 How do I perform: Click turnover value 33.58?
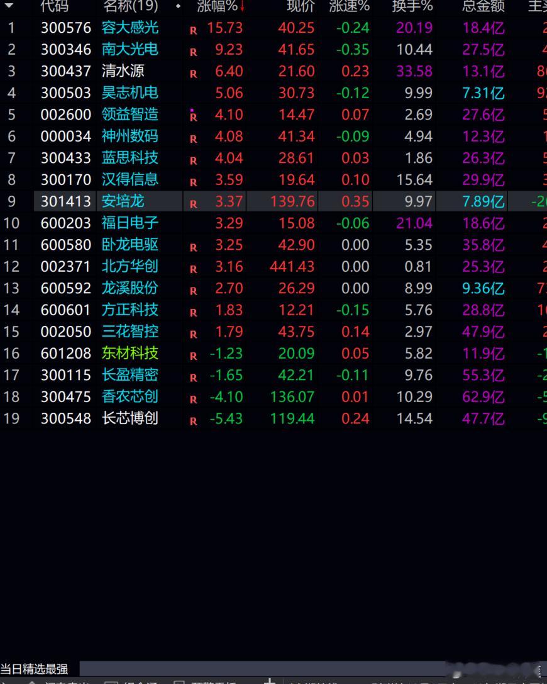(414, 71)
